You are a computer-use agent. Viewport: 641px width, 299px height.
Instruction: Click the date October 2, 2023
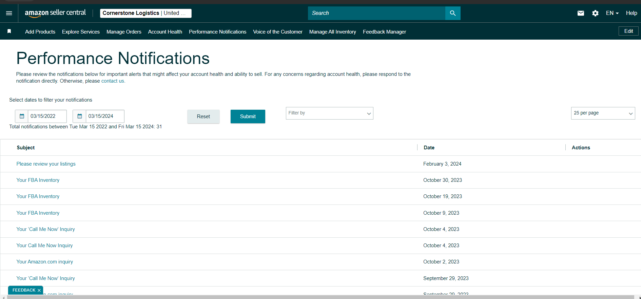pyautogui.click(x=441, y=262)
